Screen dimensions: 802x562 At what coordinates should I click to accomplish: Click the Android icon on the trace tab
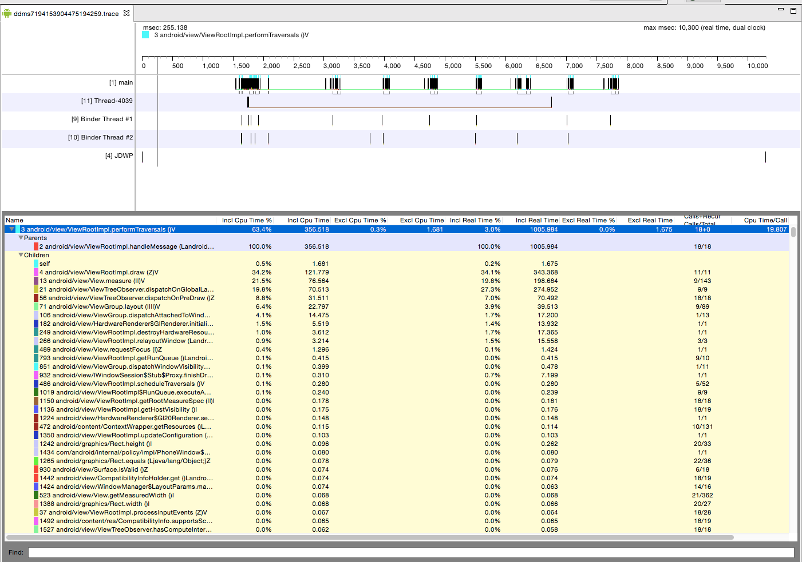point(7,13)
